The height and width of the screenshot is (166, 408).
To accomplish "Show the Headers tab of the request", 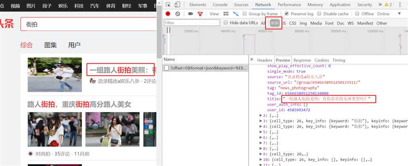I will coord(264,60).
